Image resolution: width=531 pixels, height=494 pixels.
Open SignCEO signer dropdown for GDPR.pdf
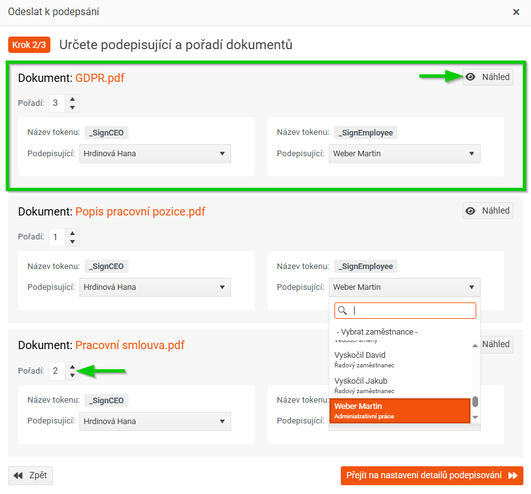coord(155,154)
